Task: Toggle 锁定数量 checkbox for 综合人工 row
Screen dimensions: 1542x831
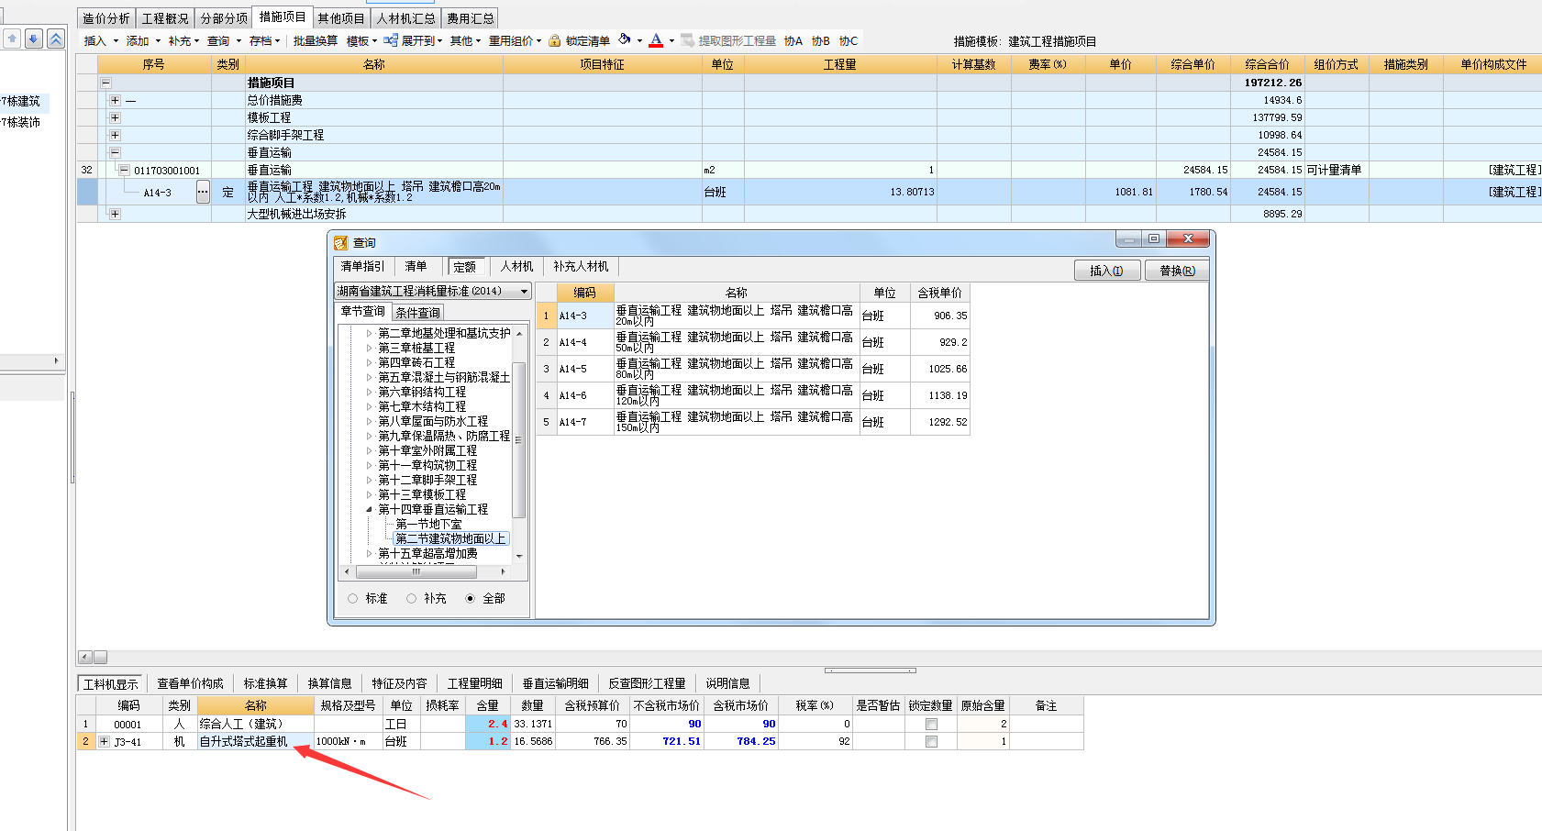Action: [x=931, y=724]
